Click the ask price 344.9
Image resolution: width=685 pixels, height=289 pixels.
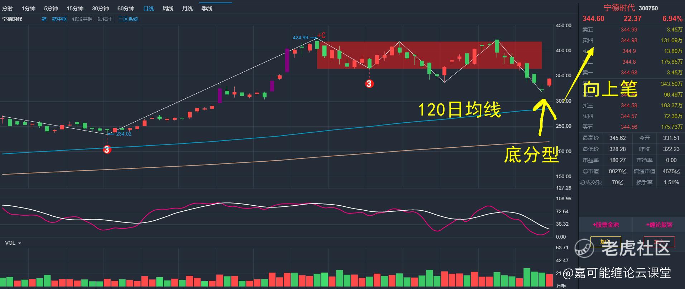[x=629, y=51]
